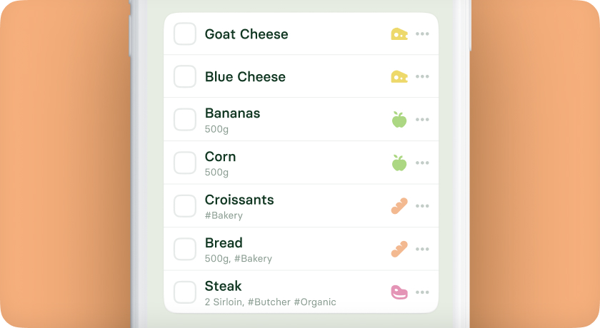600x328 pixels.
Task: Click the cheese icon beside Blue Cheese
Action: coord(399,77)
